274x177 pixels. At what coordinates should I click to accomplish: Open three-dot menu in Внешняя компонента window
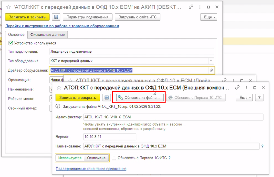coord(246,88)
